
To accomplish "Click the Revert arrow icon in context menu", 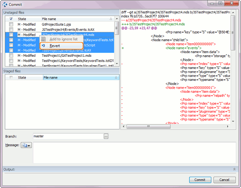I will point(43,46).
